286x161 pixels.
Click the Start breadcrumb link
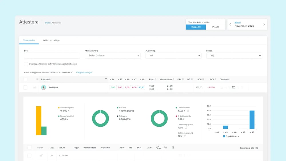47,23
